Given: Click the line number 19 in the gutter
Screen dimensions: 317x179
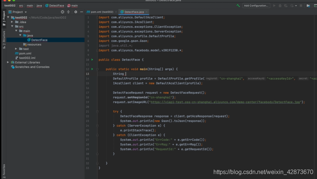Looking at the screenshot, I should (87, 102).
